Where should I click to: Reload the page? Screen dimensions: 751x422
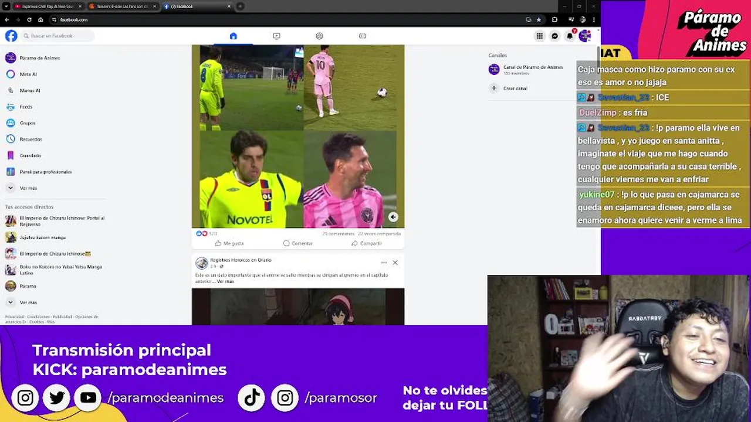[29, 19]
